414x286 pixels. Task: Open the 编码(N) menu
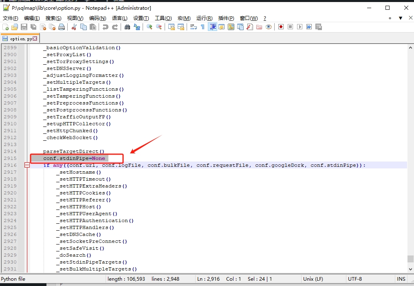(98, 18)
